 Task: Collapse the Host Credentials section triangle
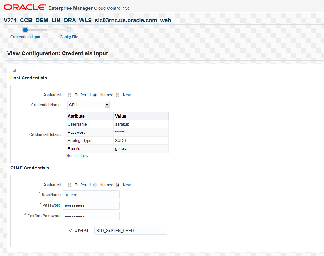[14, 71]
